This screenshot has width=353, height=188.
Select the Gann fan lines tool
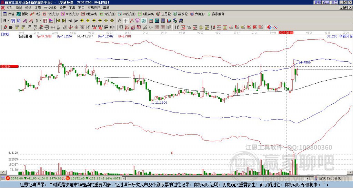[127, 27]
